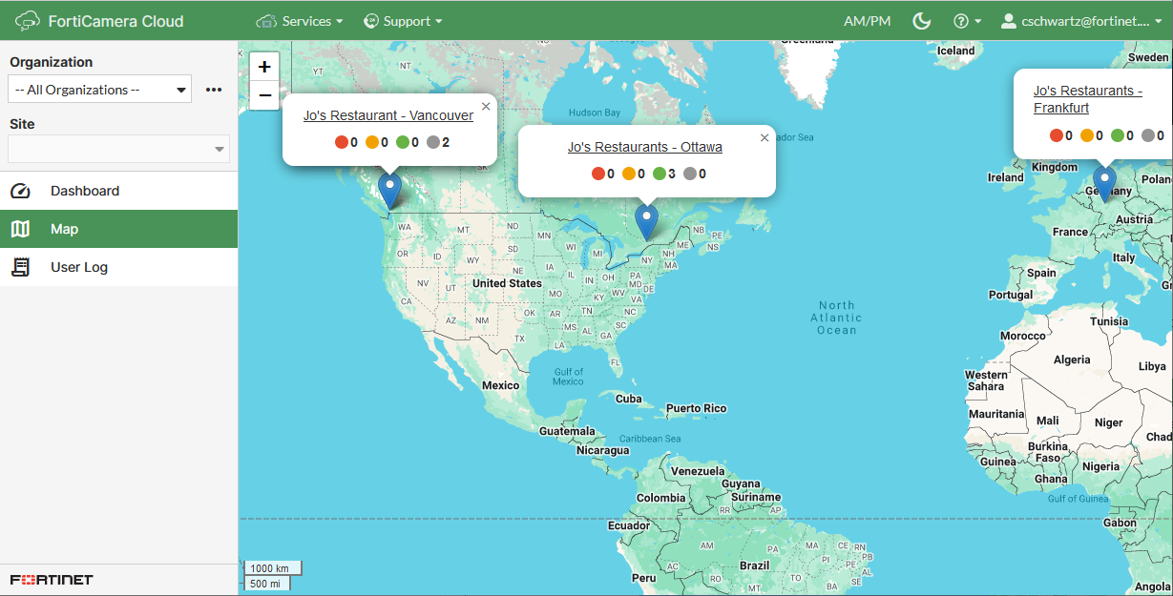Click the Brazil map label
Image resolution: width=1173 pixels, height=596 pixels.
pos(755,565)
